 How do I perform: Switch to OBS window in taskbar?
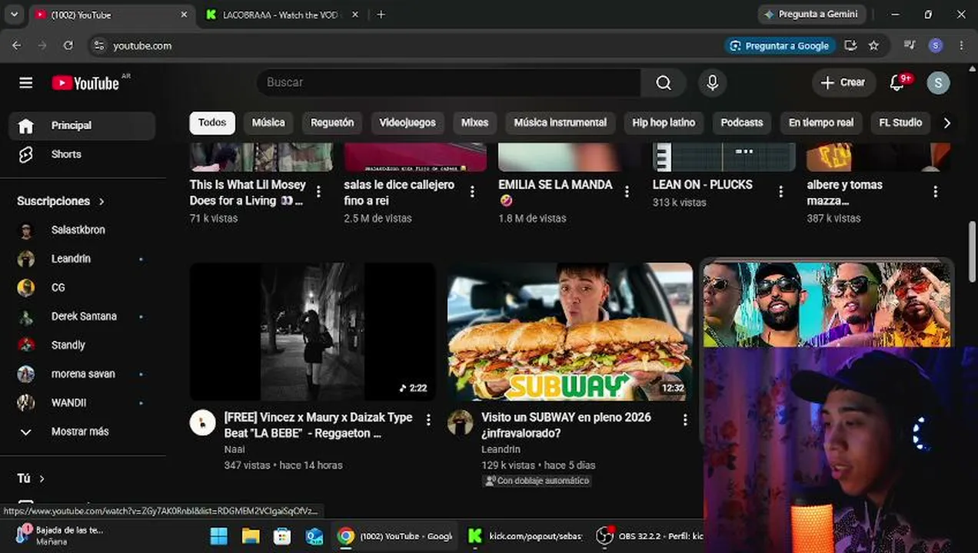[x=650, y=535]
